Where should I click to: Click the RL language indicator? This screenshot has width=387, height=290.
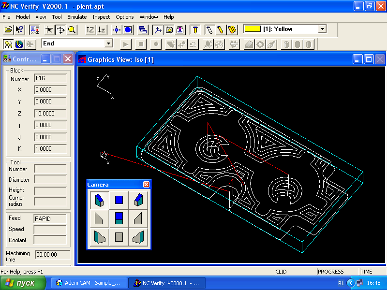pyautogui.click(x=341, y=283)
